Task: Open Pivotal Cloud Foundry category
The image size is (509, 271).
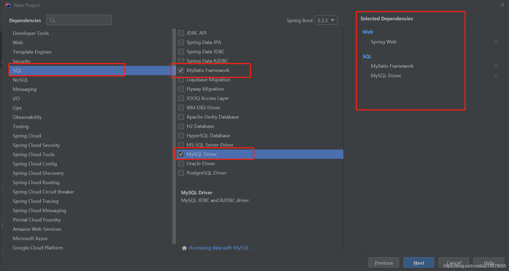Action: (x=91, y=220)
